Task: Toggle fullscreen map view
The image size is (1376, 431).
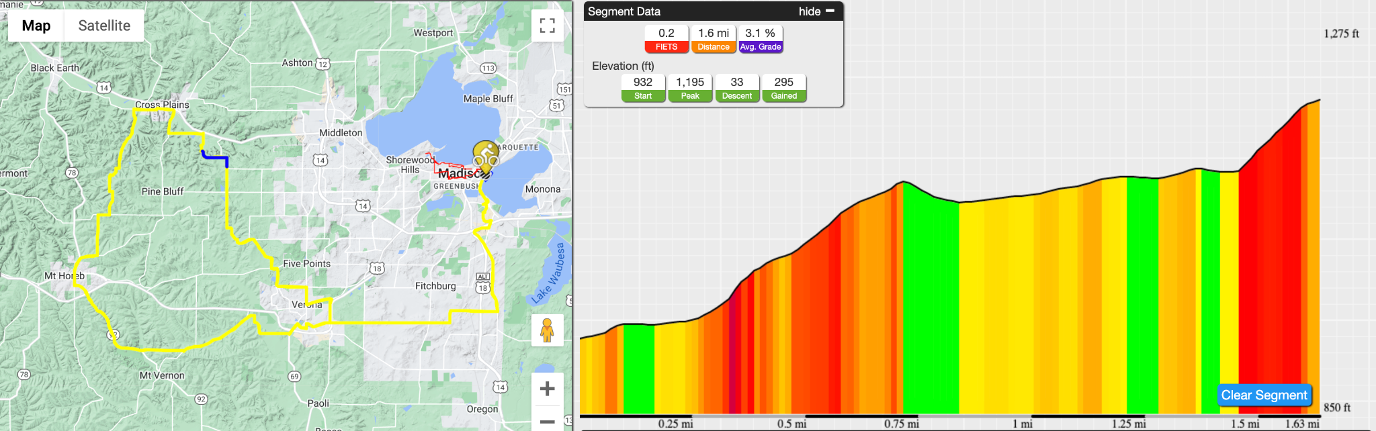Action: (548, 26)
